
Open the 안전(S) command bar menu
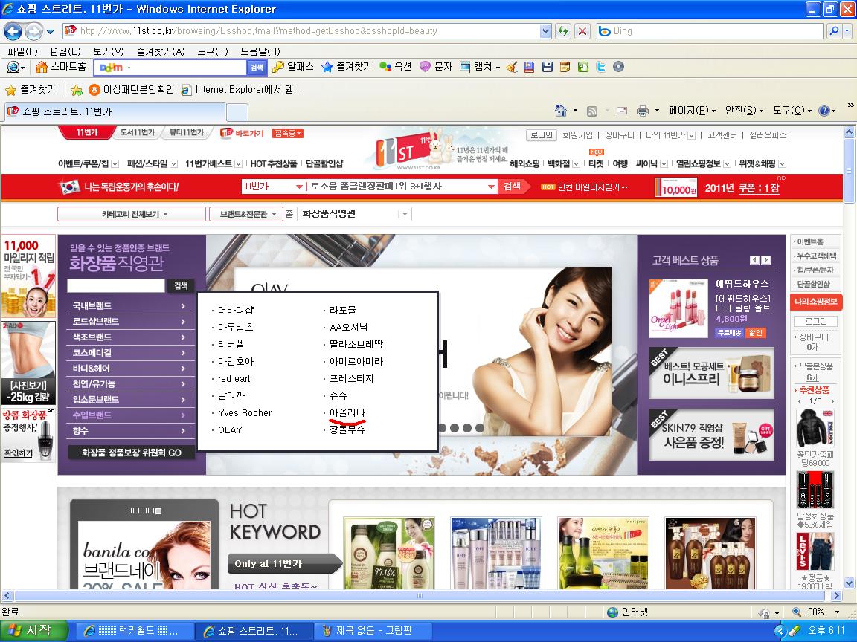tap(744, 111)
